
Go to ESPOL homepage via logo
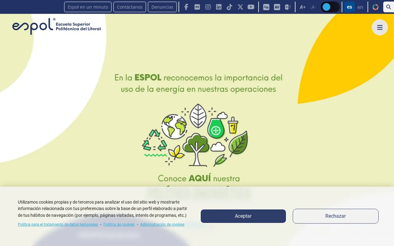click(56, 26)
